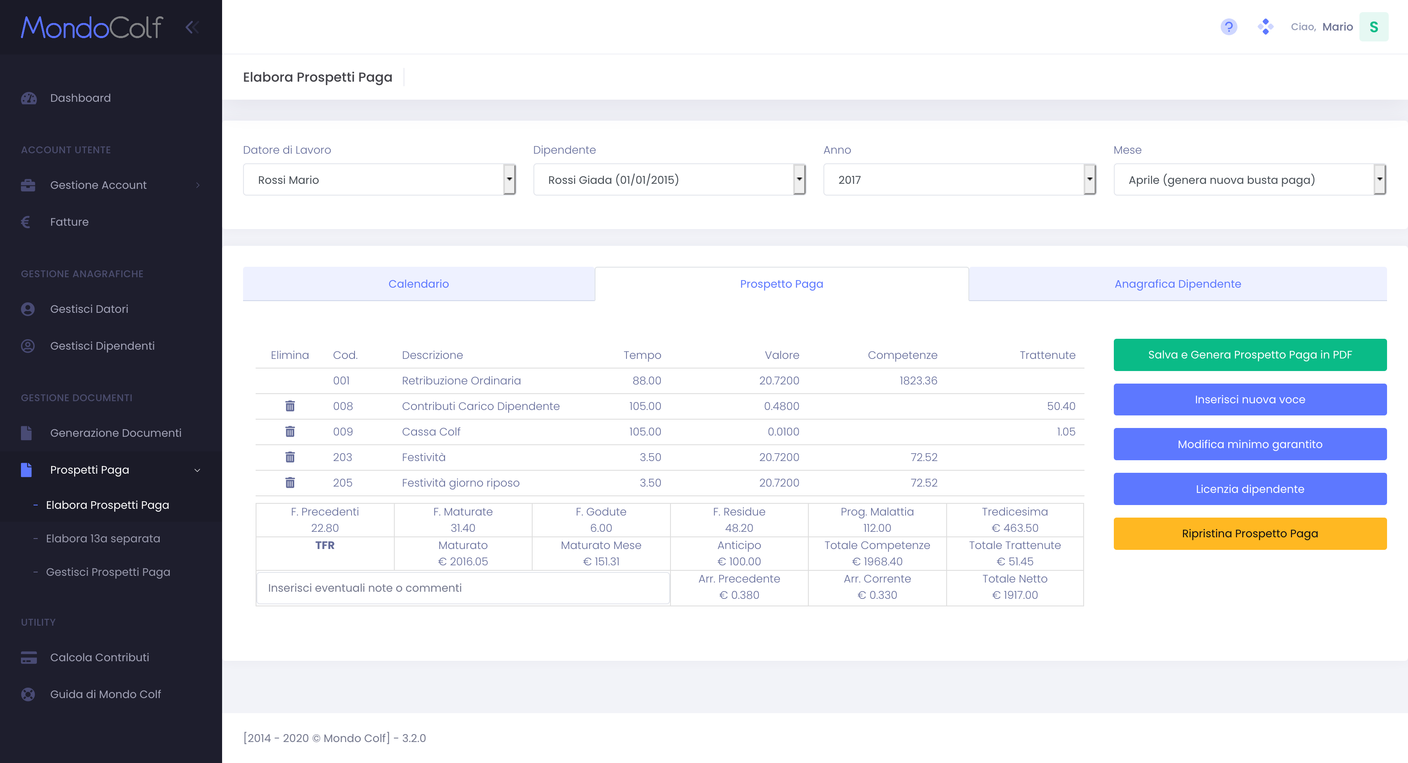The height and width of the screenshot is (763, 1408).
Task: Click Inserisci nuova voce button
Action: tap(1250, 399)
